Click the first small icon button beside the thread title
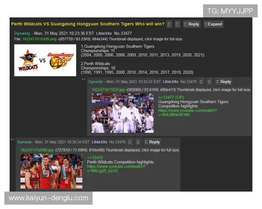Image resolution: width=262 pixels, height=209 pixels. tap(169, 24)
